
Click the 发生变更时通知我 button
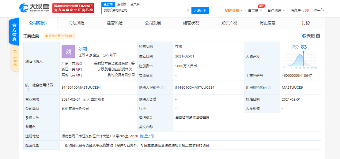pos(59,36)
